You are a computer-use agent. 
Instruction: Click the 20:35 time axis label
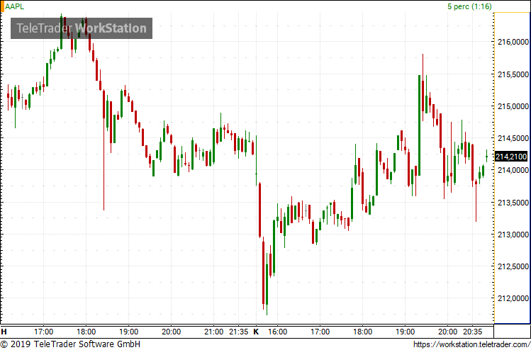point(473,332)
